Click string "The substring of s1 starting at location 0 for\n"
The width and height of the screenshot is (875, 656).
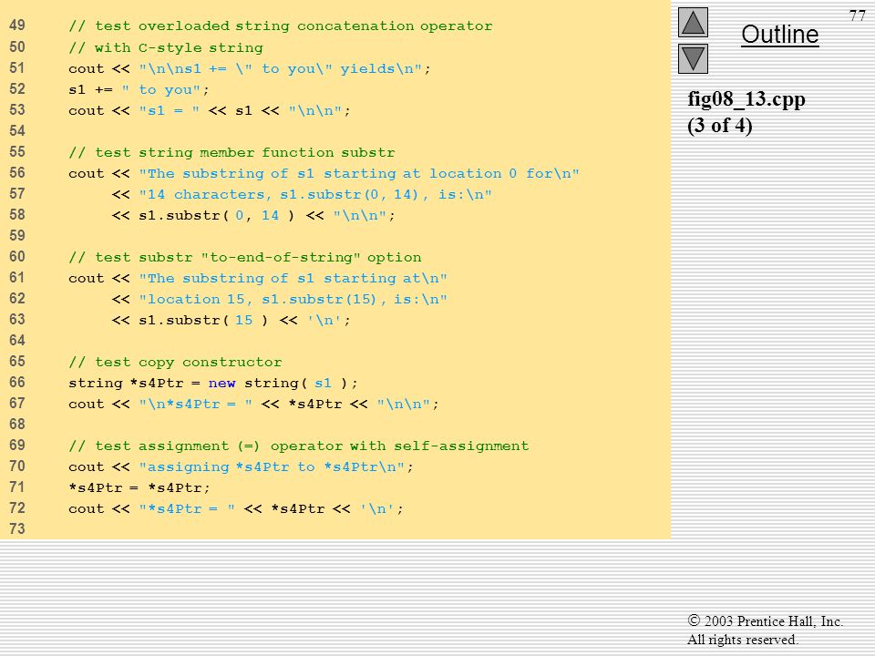359,173
